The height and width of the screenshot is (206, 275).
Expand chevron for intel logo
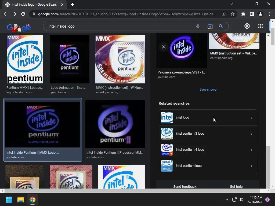tap(251, 118)
